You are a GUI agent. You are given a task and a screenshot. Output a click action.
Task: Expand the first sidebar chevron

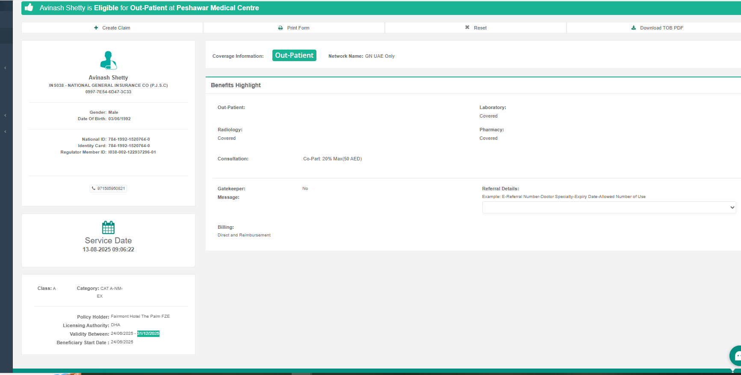coord(5,68)
